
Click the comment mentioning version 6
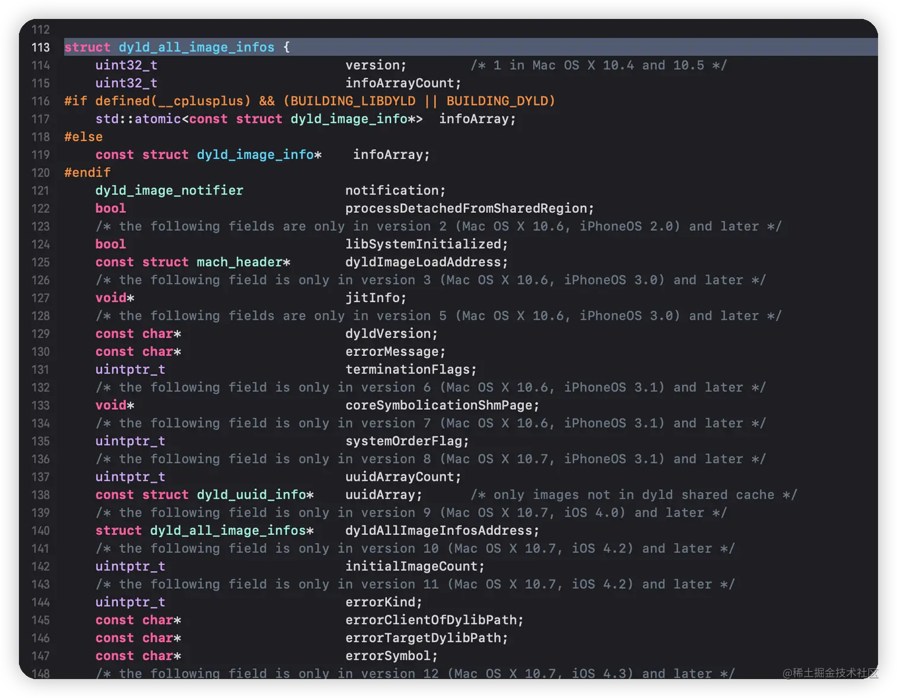[x=431, y=387]
